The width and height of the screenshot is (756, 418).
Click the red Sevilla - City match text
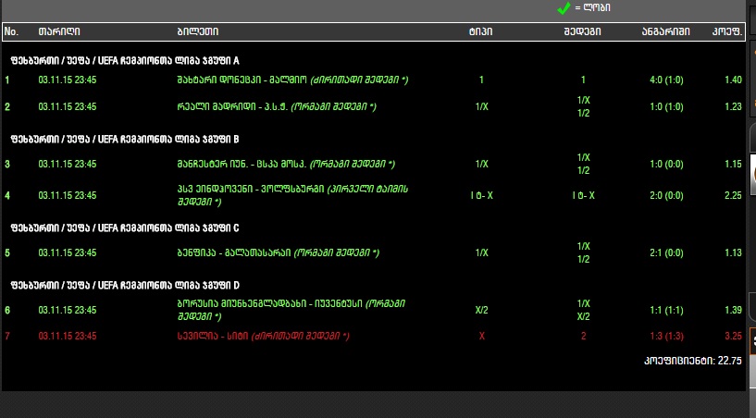click(x=263, y=336)
